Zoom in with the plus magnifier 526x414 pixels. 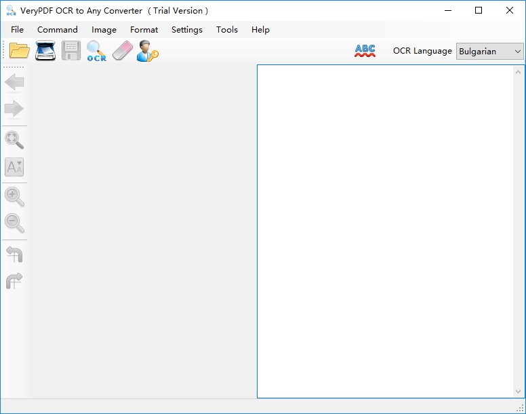click(x=14, y=196)
